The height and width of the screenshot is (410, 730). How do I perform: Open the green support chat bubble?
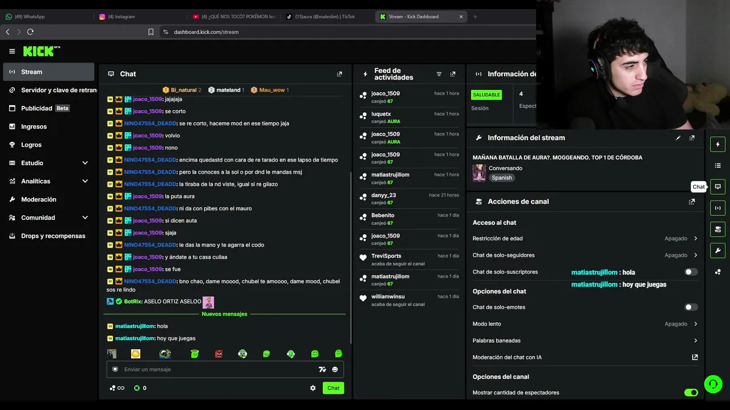point(713,384)
